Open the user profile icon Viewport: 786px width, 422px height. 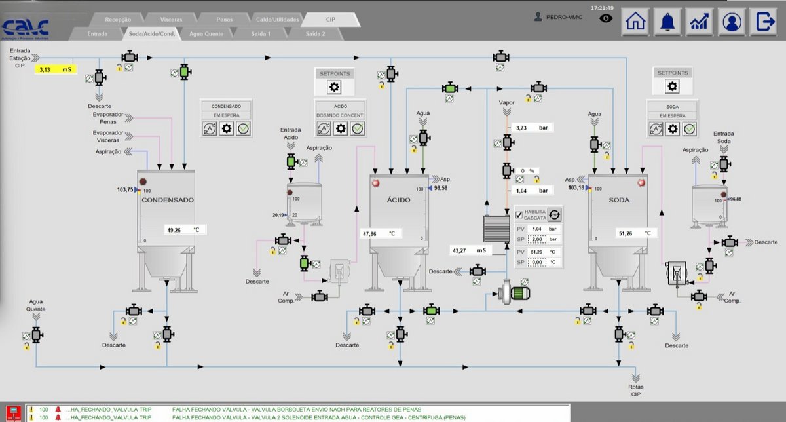732,22
